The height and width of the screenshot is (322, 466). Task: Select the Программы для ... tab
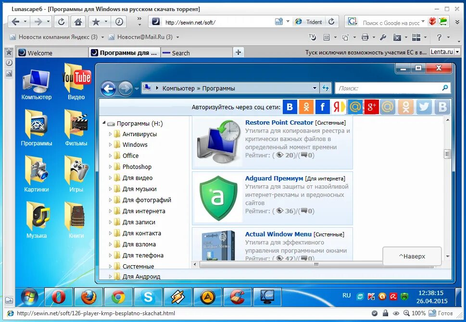click(124, 53)
